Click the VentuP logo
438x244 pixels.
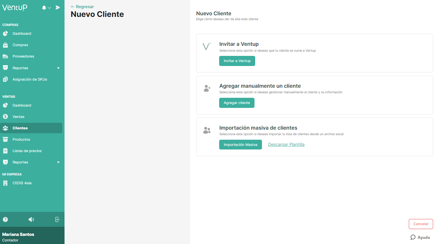14,7
